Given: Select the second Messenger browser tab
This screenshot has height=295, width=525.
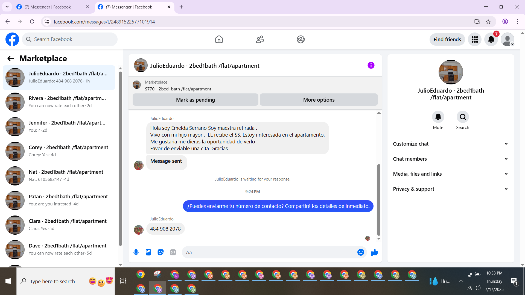Looking at the screenshot, I should click(x=135, y=7).
